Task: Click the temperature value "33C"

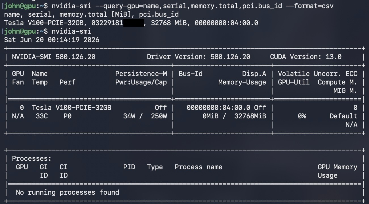Action: point(42,116)
